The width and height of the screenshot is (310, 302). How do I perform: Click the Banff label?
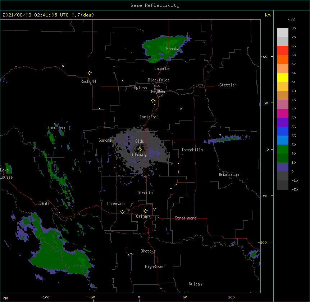[45, 203]
